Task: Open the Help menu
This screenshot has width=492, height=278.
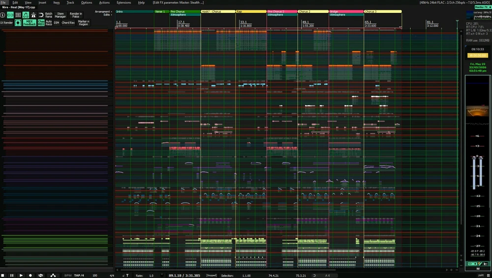Action: pos(141,2)
